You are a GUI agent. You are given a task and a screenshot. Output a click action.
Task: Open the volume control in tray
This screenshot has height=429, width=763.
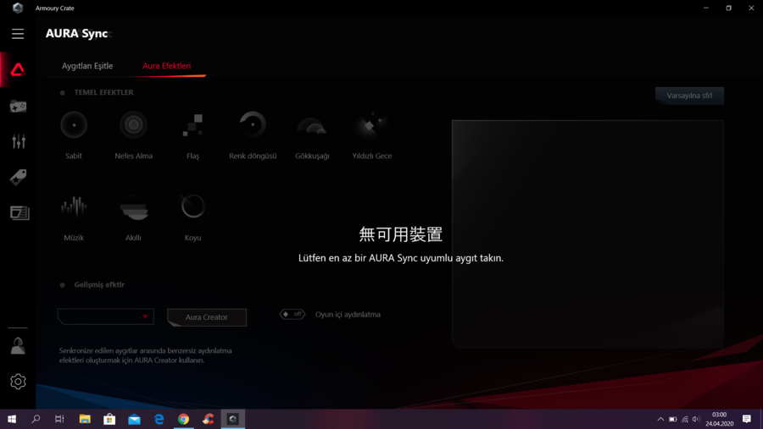[x=696, y=419]
